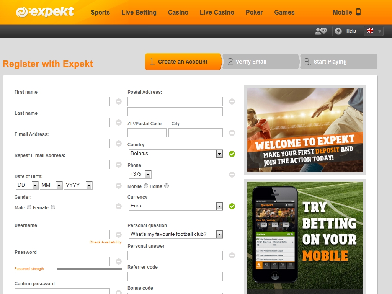Click the E-mail Address input field
This screenshot has height=294, width=392.
[62, 144]
